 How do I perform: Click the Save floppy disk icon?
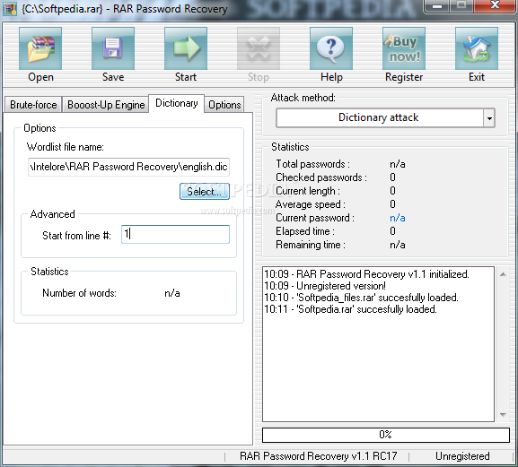click(113, 48)
